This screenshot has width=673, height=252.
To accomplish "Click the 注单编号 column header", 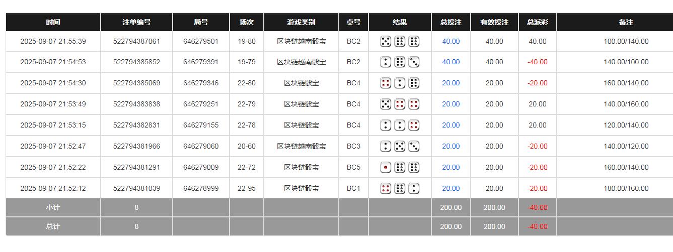I will [136, 22].
